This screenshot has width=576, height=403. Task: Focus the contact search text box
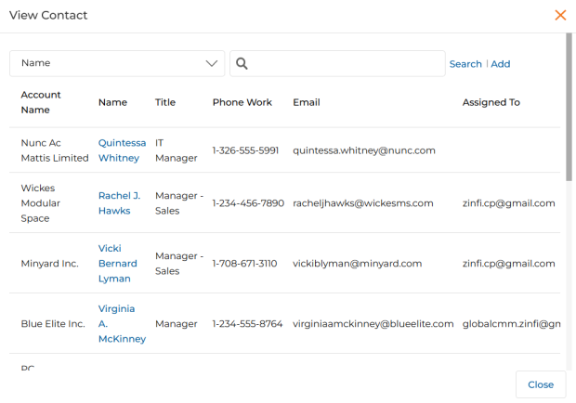tap(337, 63)
